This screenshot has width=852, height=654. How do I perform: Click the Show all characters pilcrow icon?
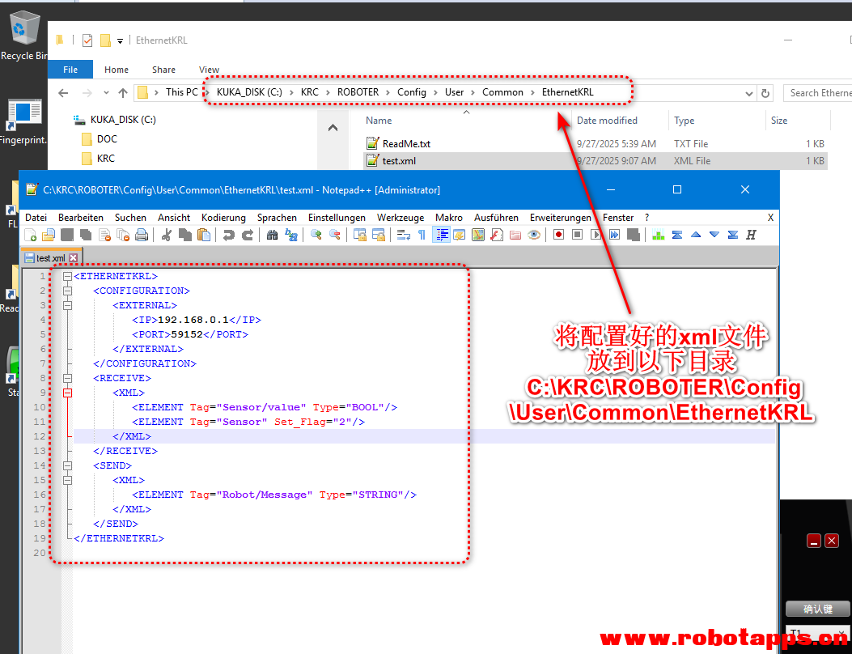pyautogui.click(x=422, y=235)
